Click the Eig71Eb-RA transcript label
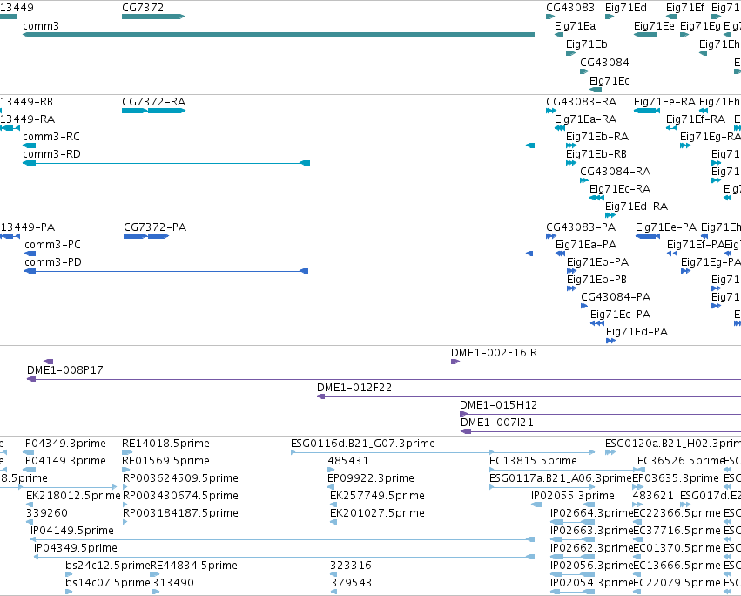741x596 pixels. pyautogui.click(x=597, y=137)
